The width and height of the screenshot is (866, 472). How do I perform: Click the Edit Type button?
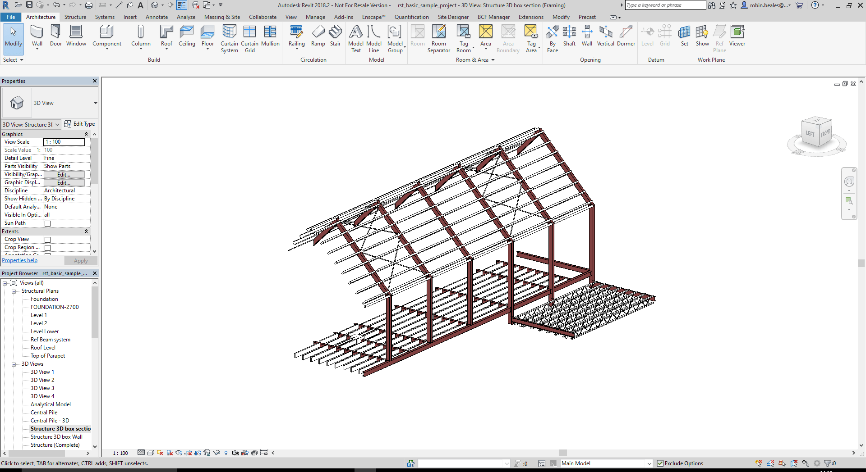pos(79,124)
